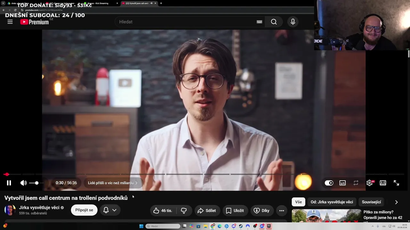Open the "Pítko za miliony?" video title
410x230 pixels.
coord(383,215)
